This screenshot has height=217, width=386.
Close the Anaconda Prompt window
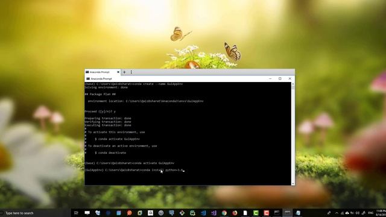click(x=289, y=79)
